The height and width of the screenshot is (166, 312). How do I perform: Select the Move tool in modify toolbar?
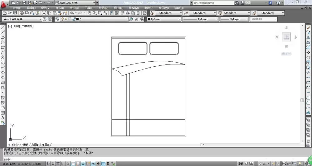pyautogui.click(x=309, y=52)
